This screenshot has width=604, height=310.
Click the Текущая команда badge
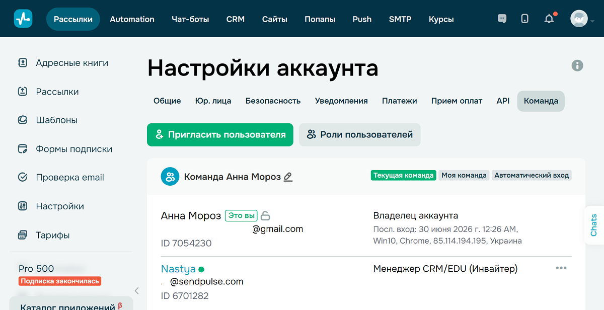point(404,175)
